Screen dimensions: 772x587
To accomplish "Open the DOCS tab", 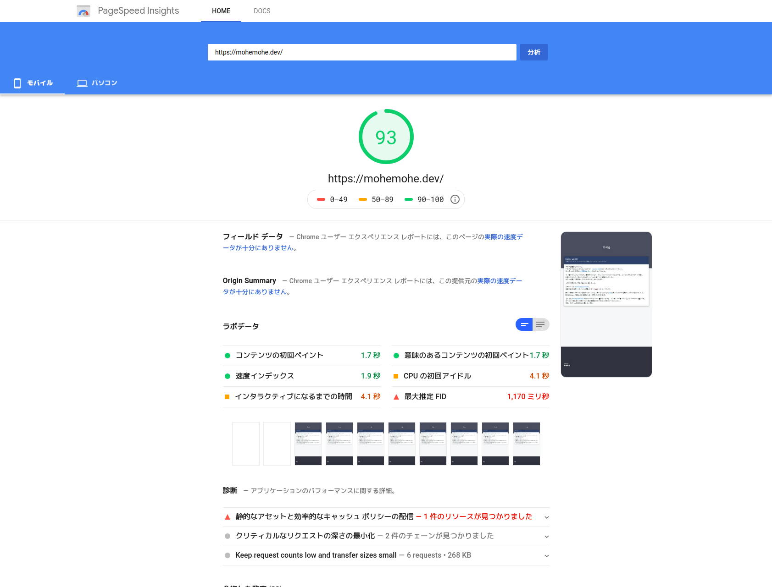I will click(x=262, y=11).
